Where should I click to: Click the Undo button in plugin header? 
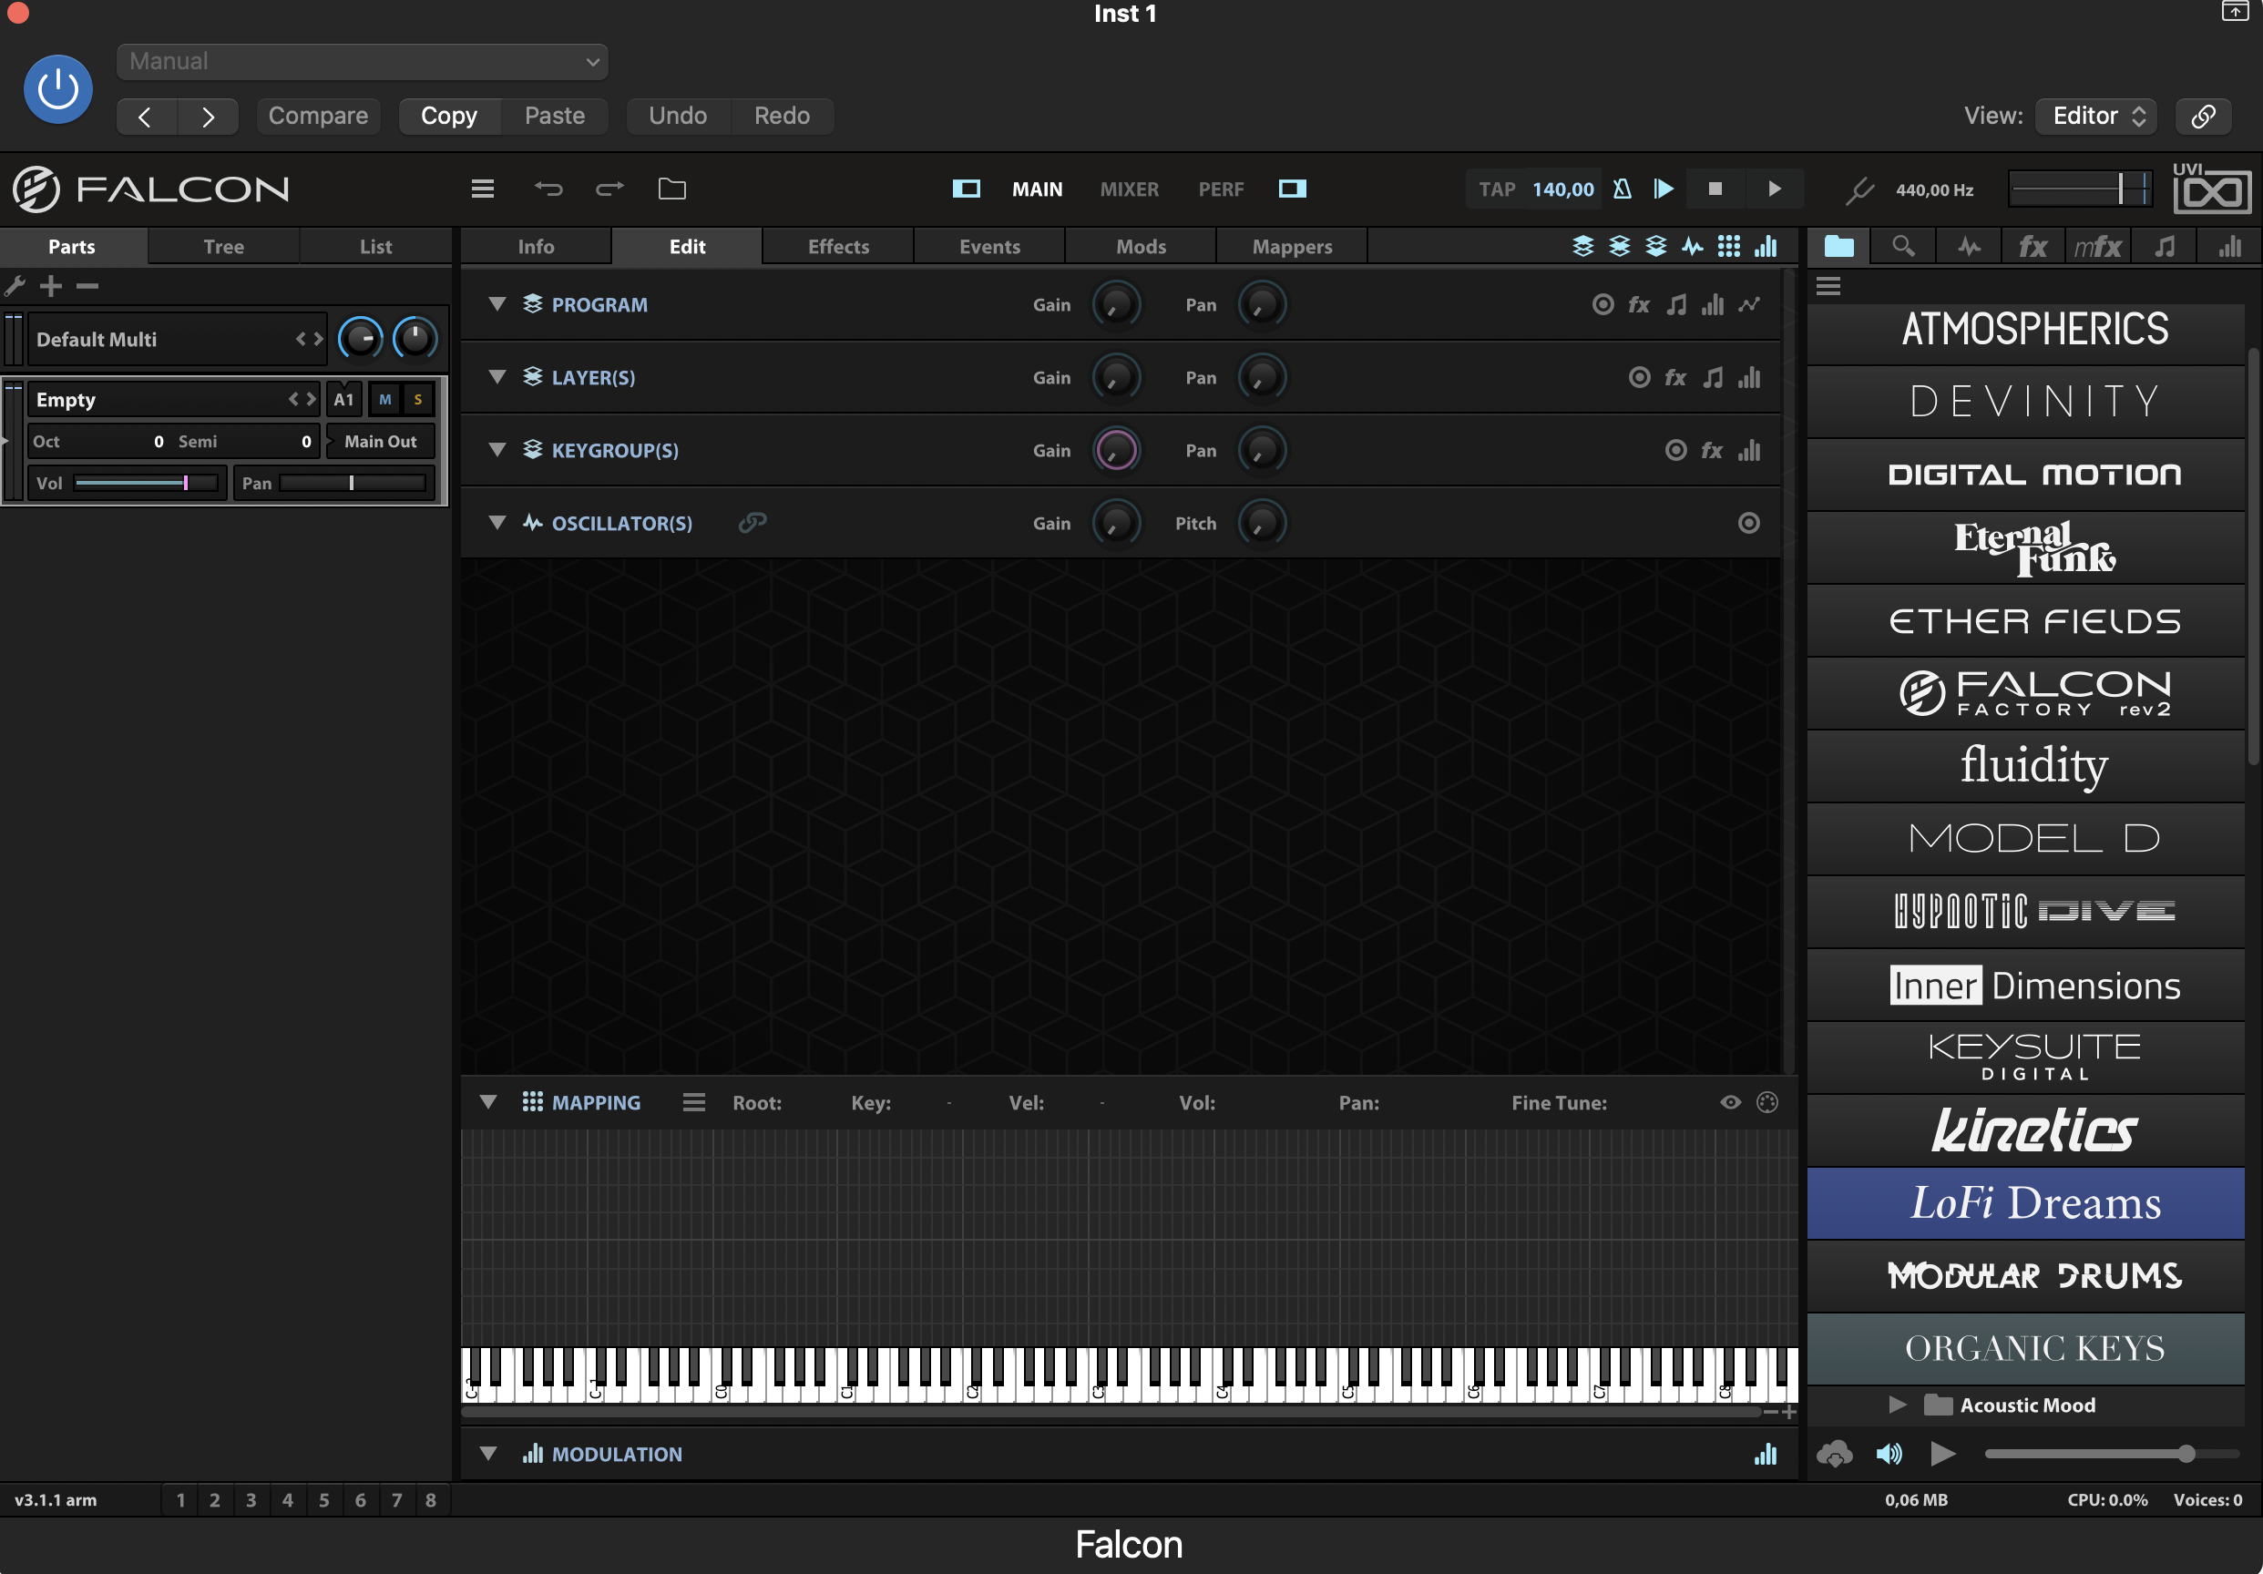click(678, 117)
